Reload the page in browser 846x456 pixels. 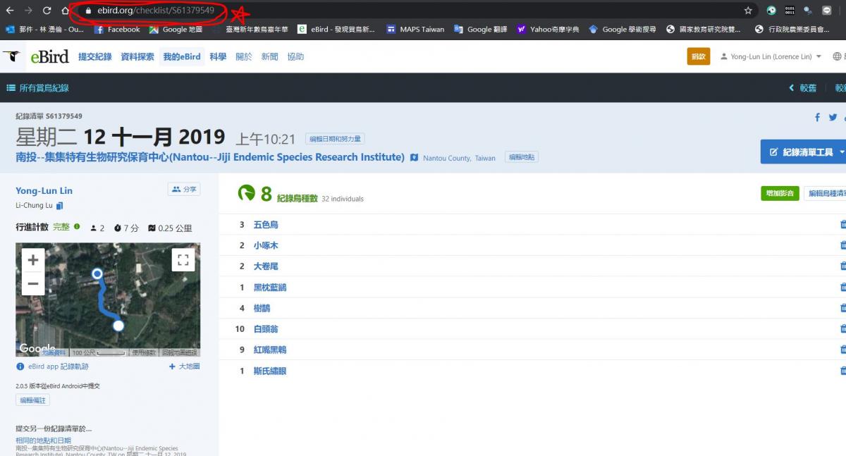[47, 11]
